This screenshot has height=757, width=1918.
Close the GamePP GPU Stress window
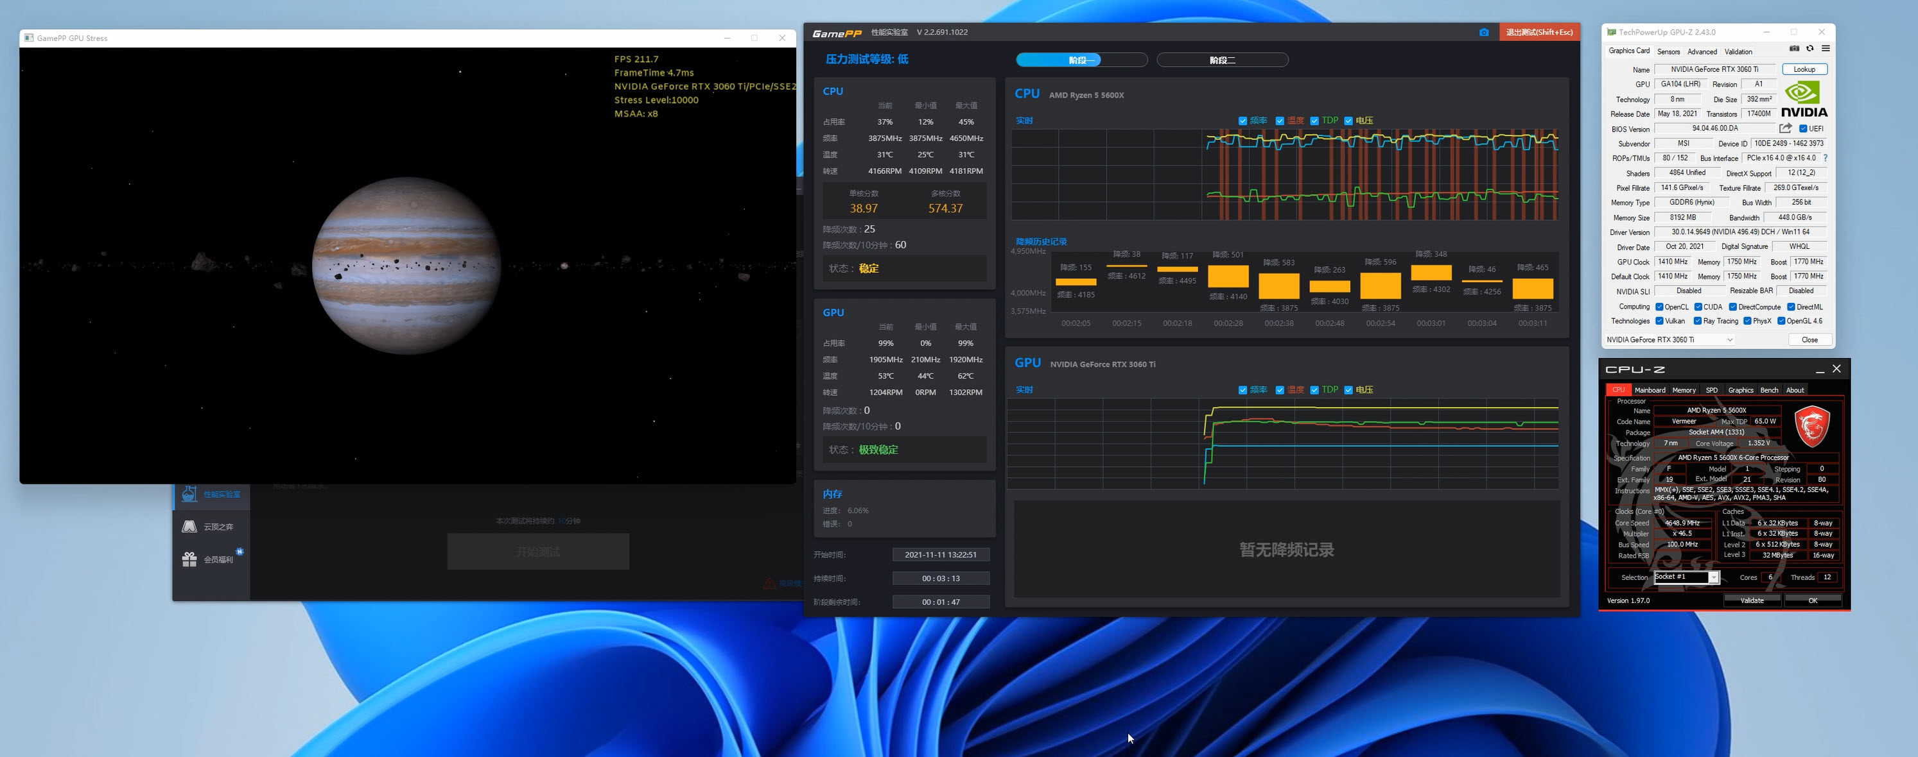pyautogui.click(x=782, y=38)
